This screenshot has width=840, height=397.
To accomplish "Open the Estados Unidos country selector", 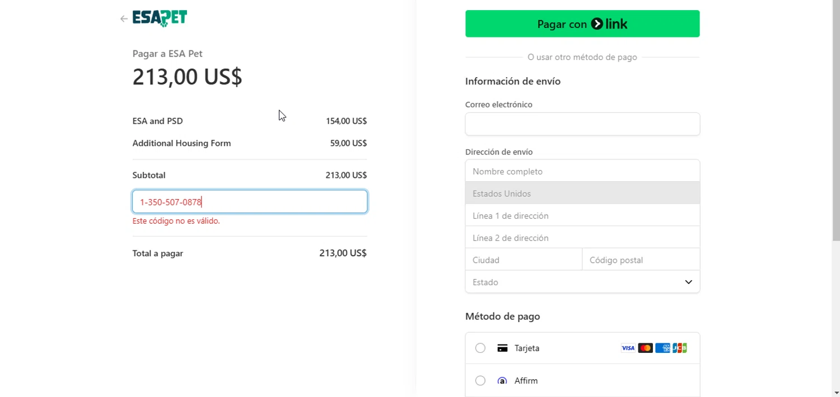I will point(582,193).
